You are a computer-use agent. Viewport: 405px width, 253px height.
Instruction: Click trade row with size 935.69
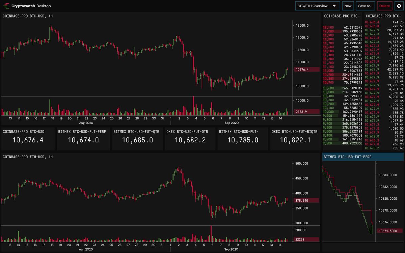384,148
